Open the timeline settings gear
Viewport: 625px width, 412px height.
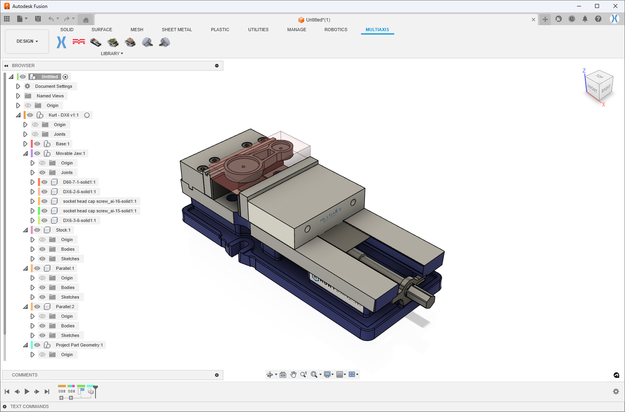616,392
